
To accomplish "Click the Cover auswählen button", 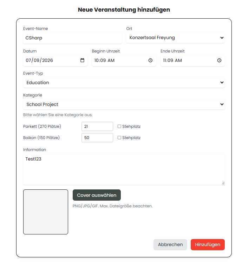I will pyautogui.click(x=97, y=195).
